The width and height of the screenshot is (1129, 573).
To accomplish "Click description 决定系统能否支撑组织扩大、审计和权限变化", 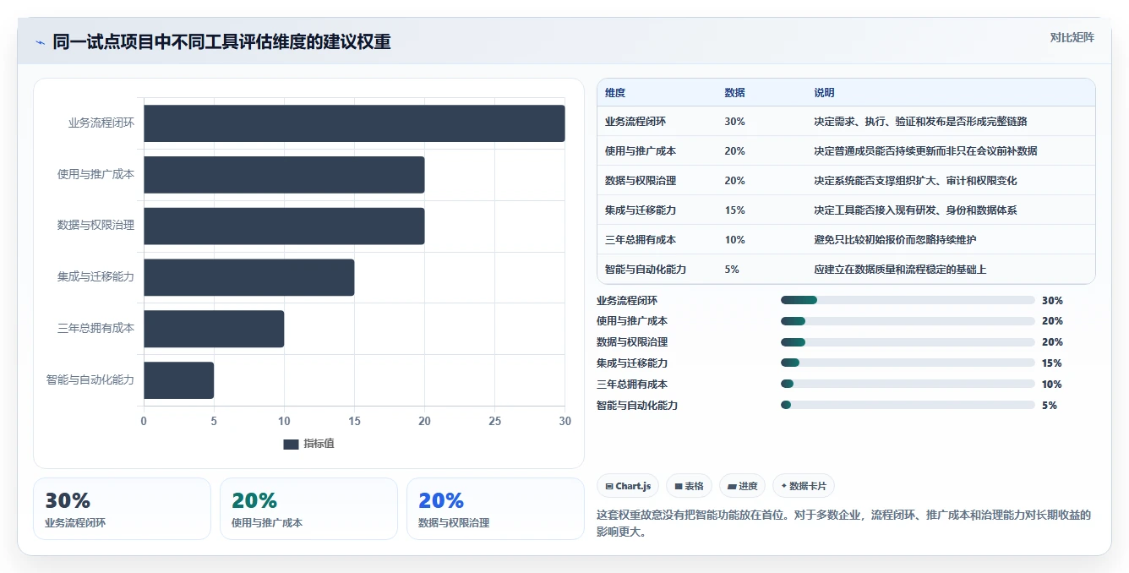I will pyautogui.click(x=915, y=181).
